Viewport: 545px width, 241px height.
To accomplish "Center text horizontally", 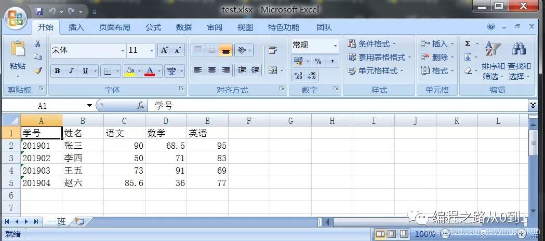I will pyautogui.click(x=211, y=70).
